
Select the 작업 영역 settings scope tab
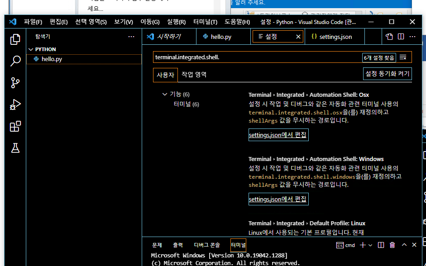[194, 75]
